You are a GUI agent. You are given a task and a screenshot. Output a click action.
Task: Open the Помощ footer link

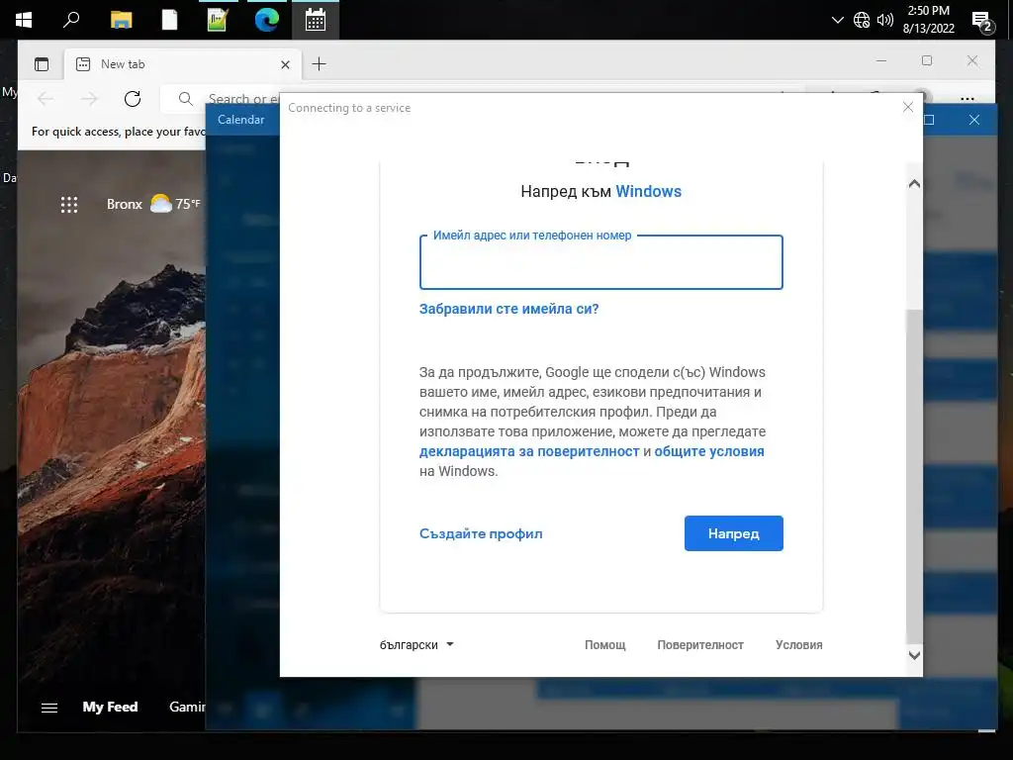[604, 645]
